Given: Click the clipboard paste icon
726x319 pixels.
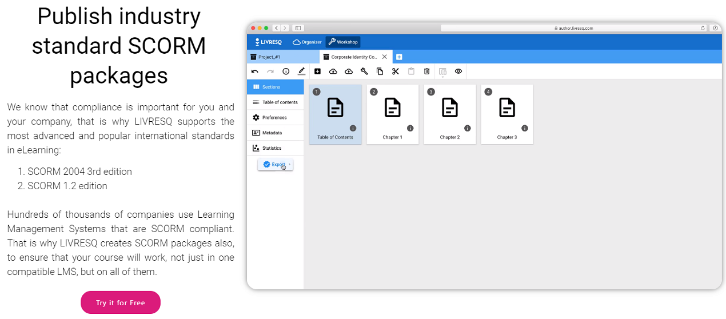Looking at the screenshot, I should click(411, 71).
